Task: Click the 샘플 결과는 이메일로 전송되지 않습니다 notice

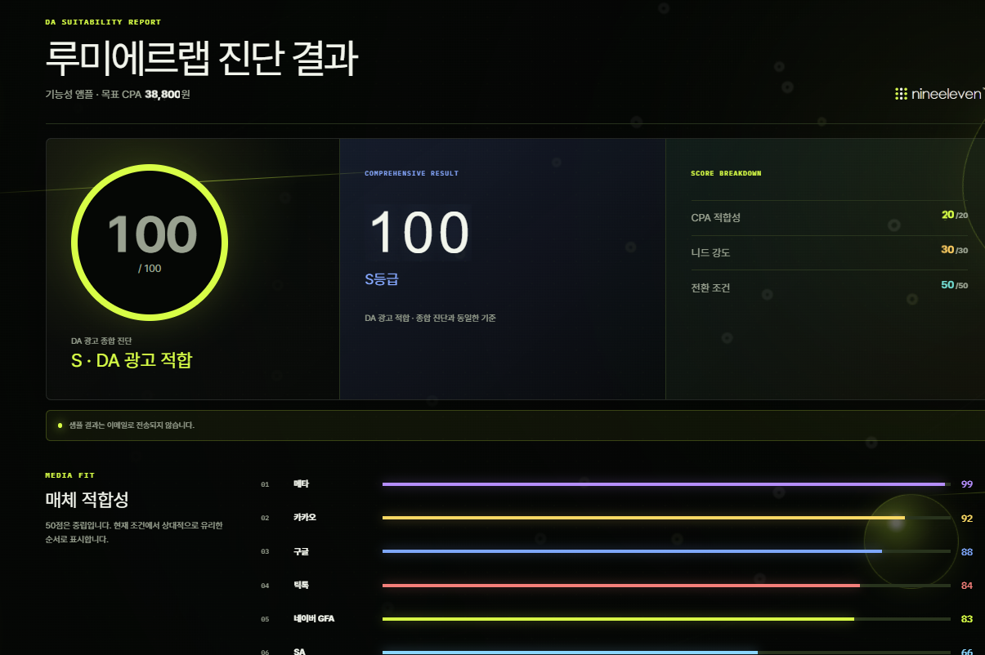Action: 132,426
